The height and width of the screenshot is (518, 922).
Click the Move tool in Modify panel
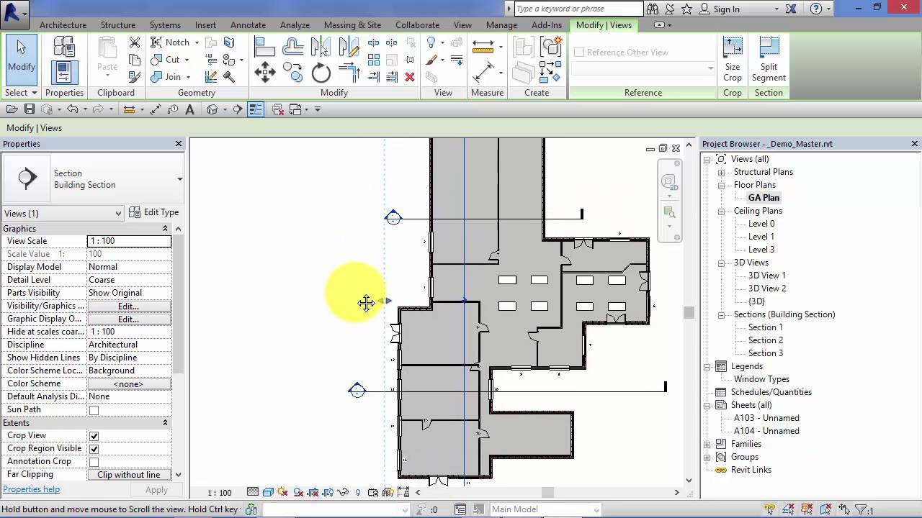click(264, 73)
